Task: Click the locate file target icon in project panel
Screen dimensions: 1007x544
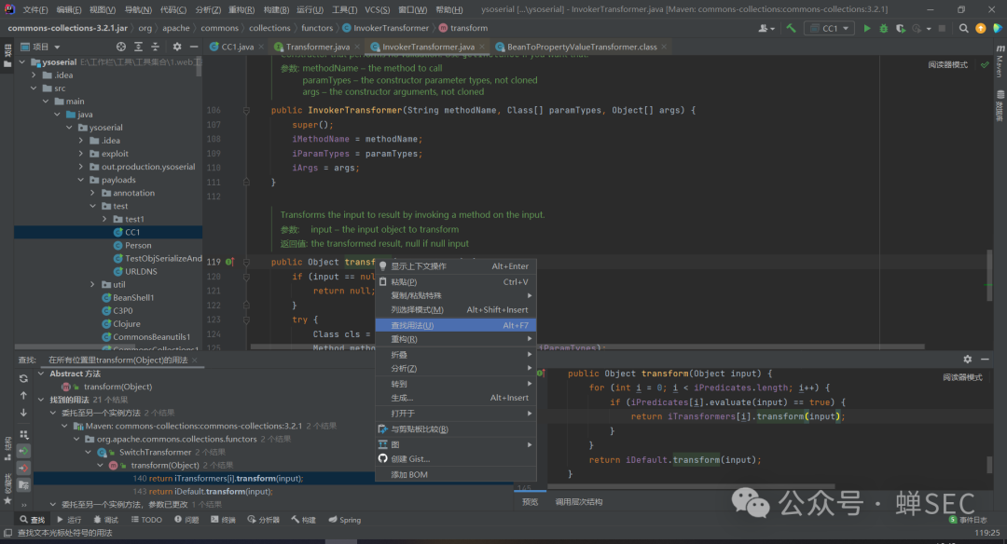Action: 121,46
